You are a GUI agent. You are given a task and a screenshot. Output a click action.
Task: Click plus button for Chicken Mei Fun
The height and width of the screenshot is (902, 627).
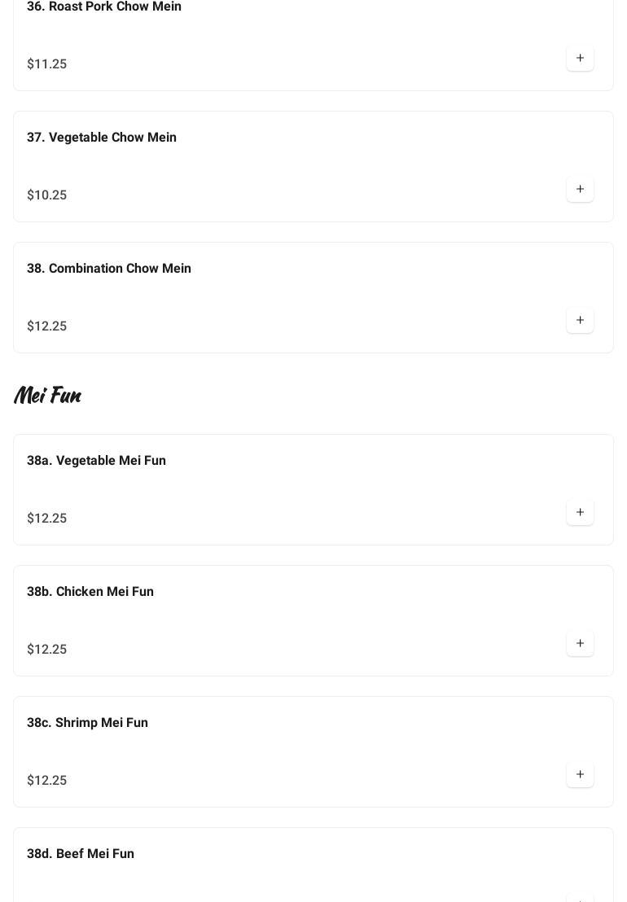tap(580, 644)
